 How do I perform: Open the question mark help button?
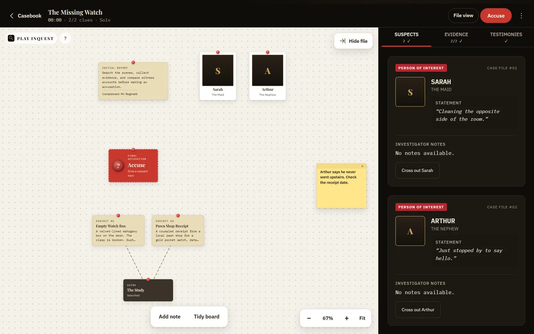coord(65,38)
